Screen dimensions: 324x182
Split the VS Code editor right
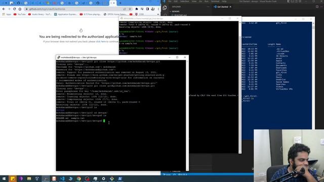coord(317,7)
